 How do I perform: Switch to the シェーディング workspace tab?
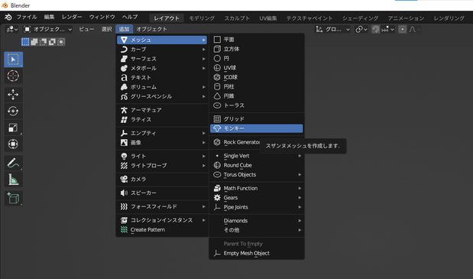coord(360,18)
